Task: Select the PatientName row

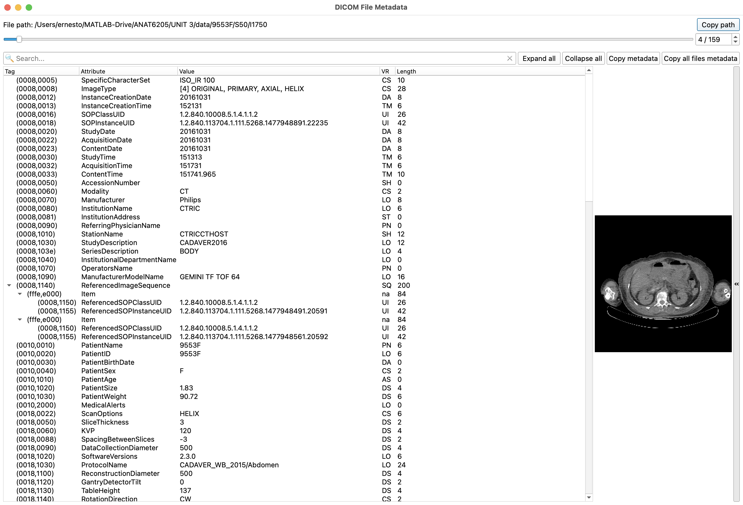Action: 294,345
